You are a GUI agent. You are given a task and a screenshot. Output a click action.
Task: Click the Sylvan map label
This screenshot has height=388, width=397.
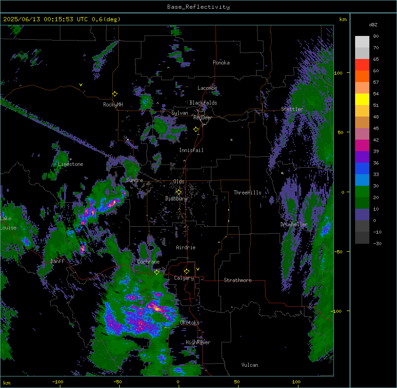(x=180, y=113)
